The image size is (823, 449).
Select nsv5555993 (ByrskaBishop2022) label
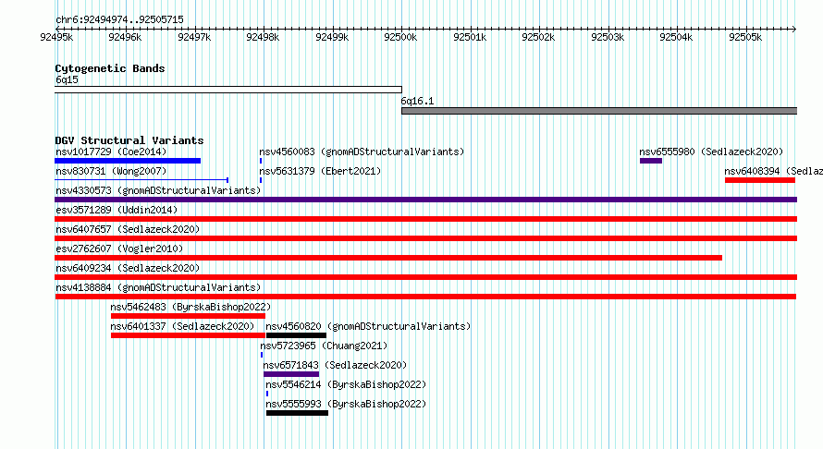(346, 404)
